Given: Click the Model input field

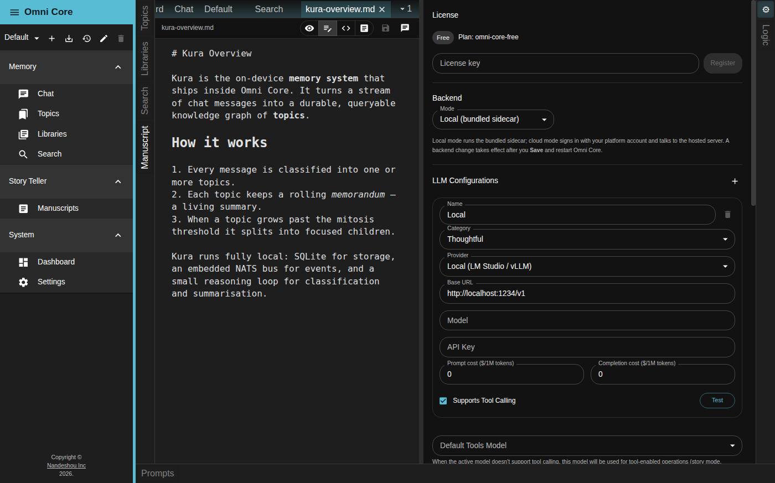Looking at the screenshot, I should (587, 321).
